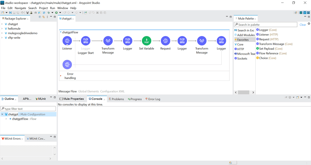Open the Run menu

53,8
